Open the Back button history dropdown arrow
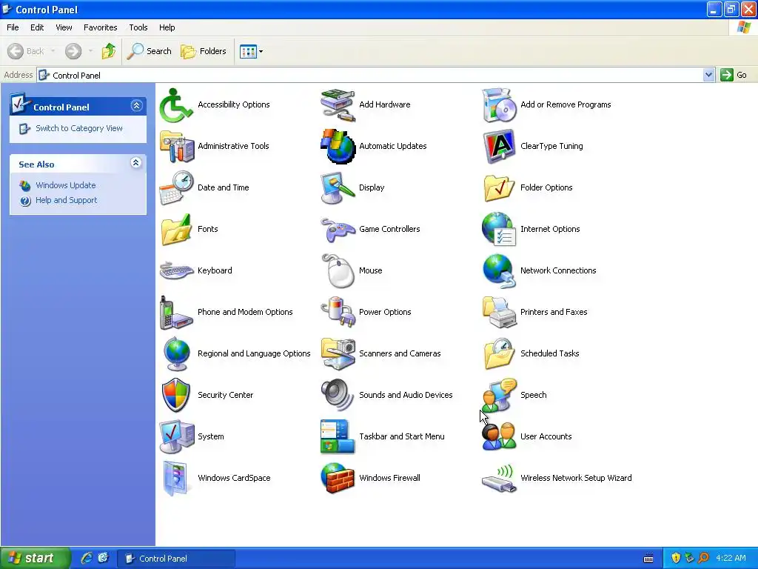Screen dimensions: 758x569 tap(53, 51)
